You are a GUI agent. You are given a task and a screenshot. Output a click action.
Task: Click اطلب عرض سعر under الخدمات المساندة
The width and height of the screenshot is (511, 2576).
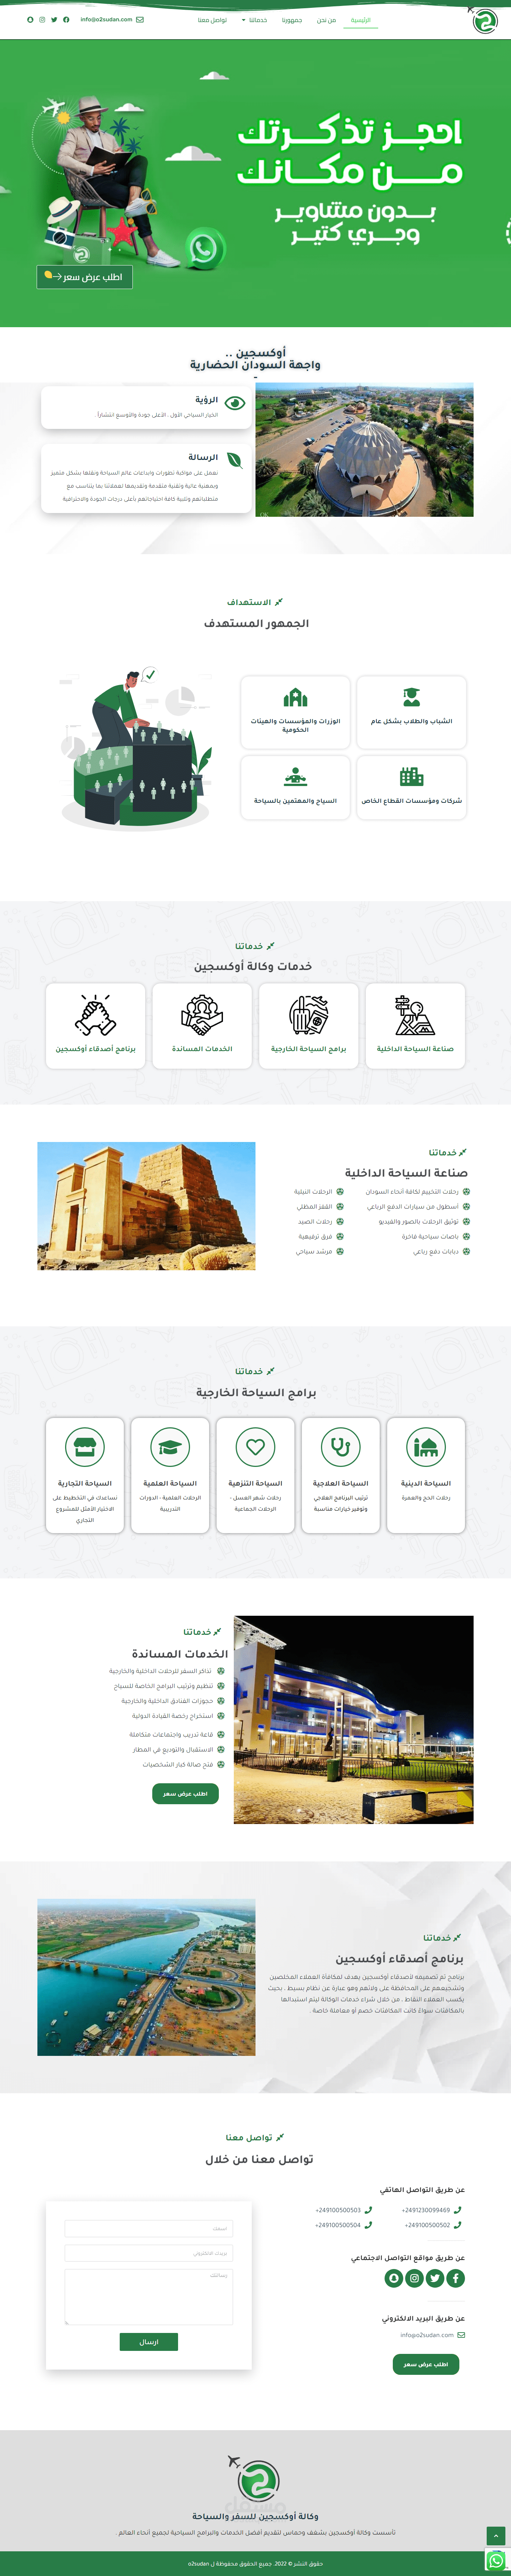click(x=185, y=1794)
